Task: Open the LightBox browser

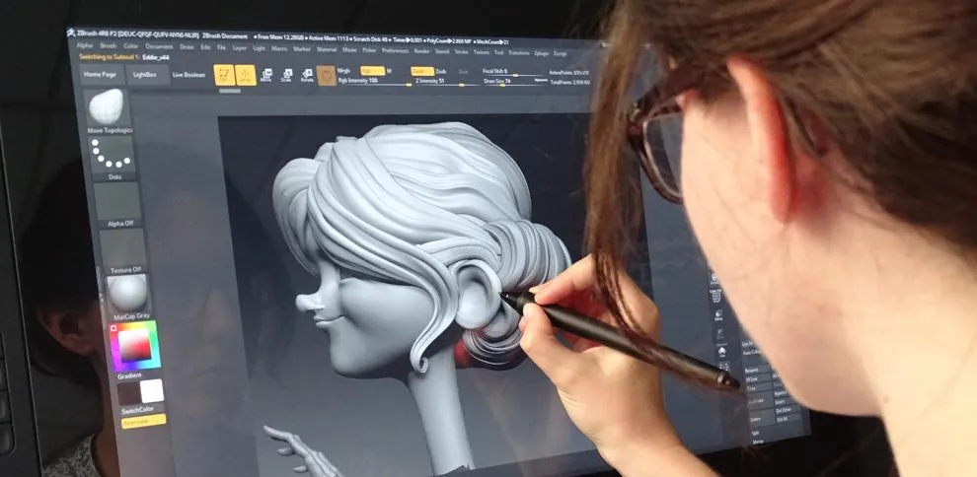Action: click(147, 75)
